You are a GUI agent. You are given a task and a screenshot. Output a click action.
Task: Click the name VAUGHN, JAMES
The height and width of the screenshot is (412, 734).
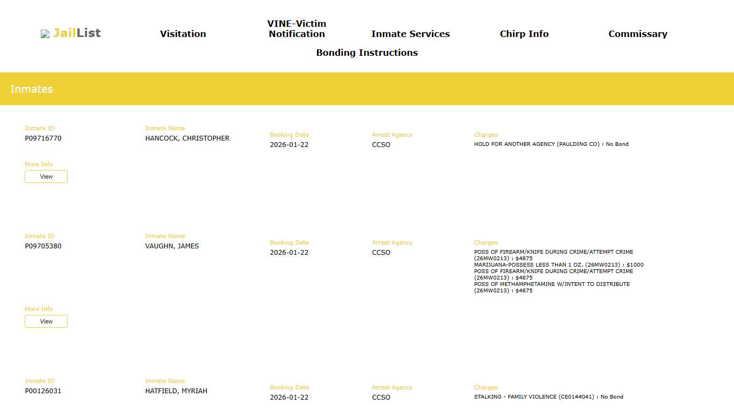tap(172, 246)
